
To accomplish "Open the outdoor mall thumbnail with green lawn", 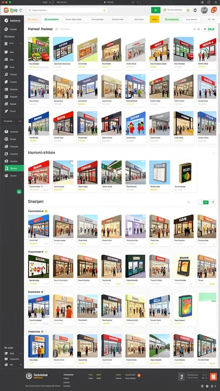I will point(159,345).
